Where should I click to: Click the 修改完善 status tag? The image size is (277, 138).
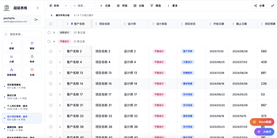coord(187,116)
